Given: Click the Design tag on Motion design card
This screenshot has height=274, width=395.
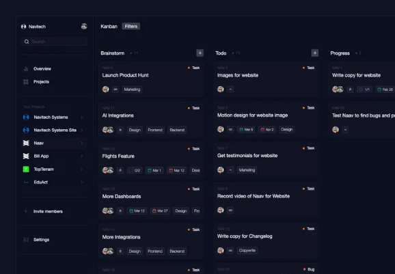Looking at the screenshot, I should tap(286, 129).
